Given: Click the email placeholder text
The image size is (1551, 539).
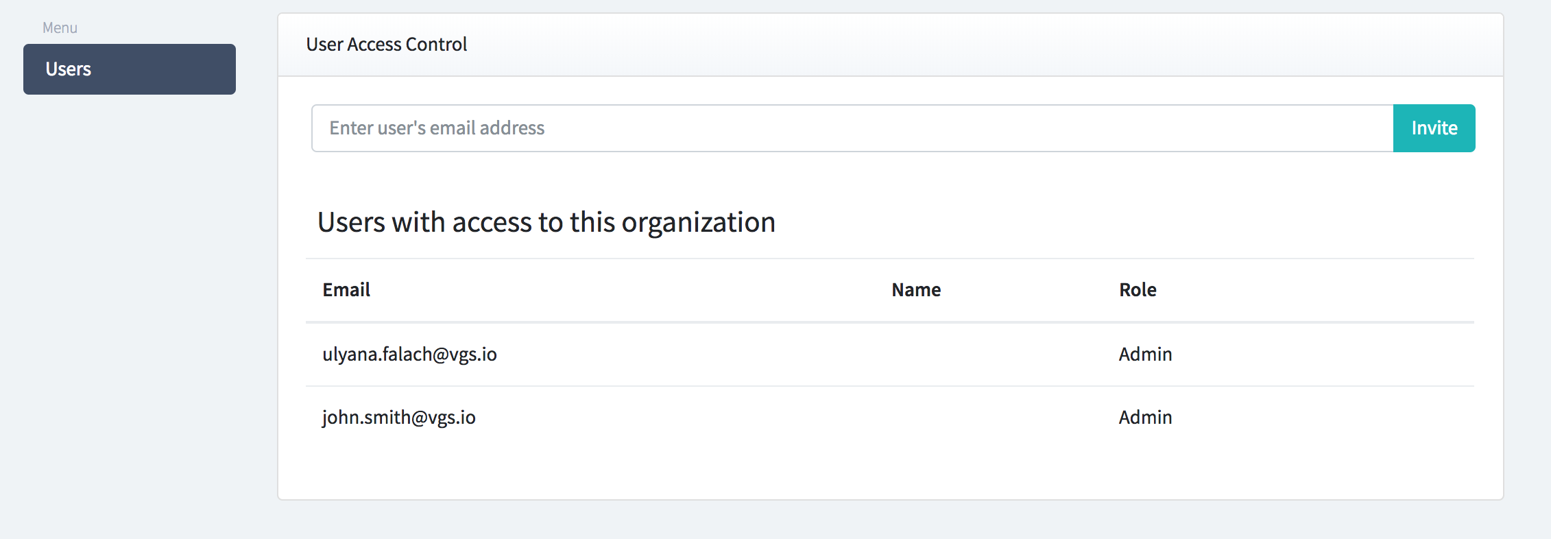Looking at the screenshot, I should pyautogui.click(x=437, y=128).
